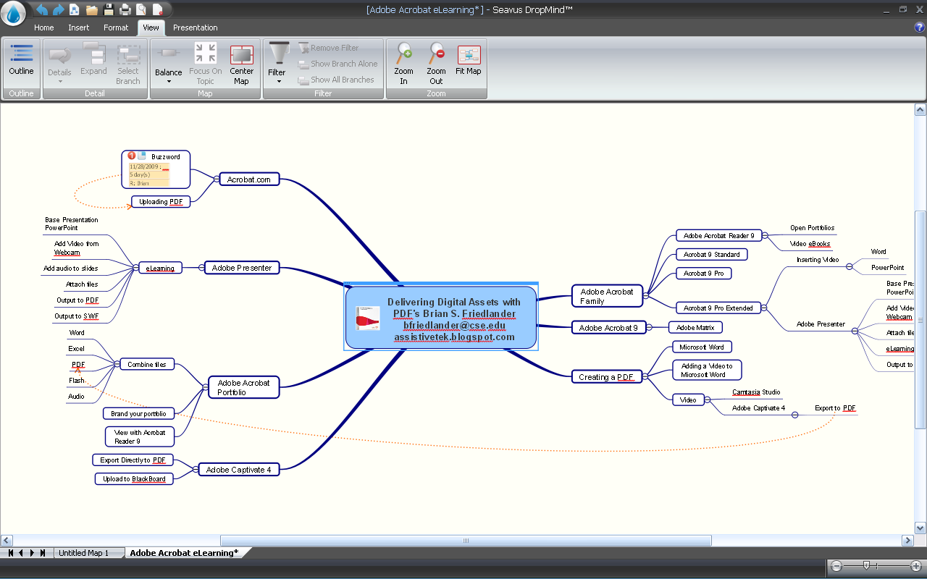Collapse the Combine files subtopics node
Image resolution: width=927 pixels, height=579 pixels.
pos(117,364)
